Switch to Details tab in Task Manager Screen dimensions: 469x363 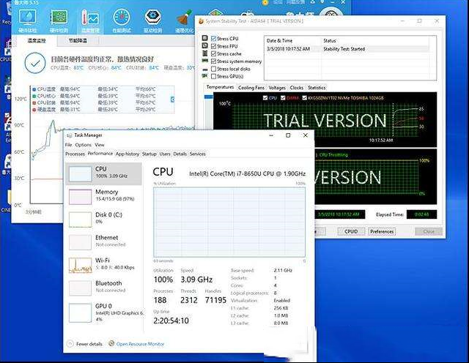point(180,154)
